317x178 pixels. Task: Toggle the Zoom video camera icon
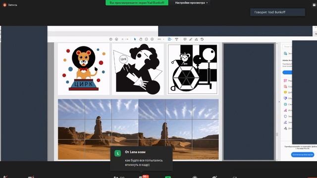click(x=31, y=177)
